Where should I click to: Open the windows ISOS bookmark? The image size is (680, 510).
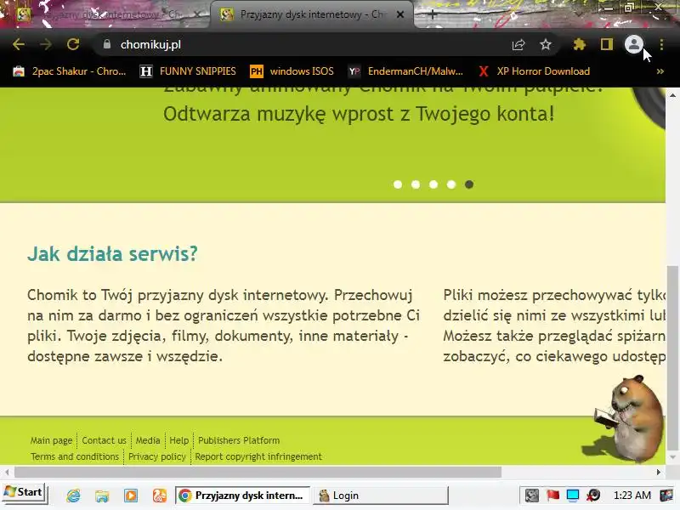[x=292, y=71]
